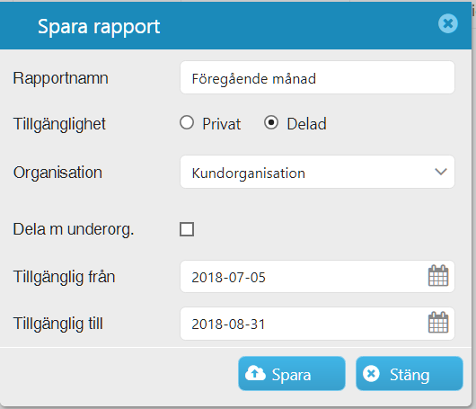Click the Stäng button

[x=410, y=373]
